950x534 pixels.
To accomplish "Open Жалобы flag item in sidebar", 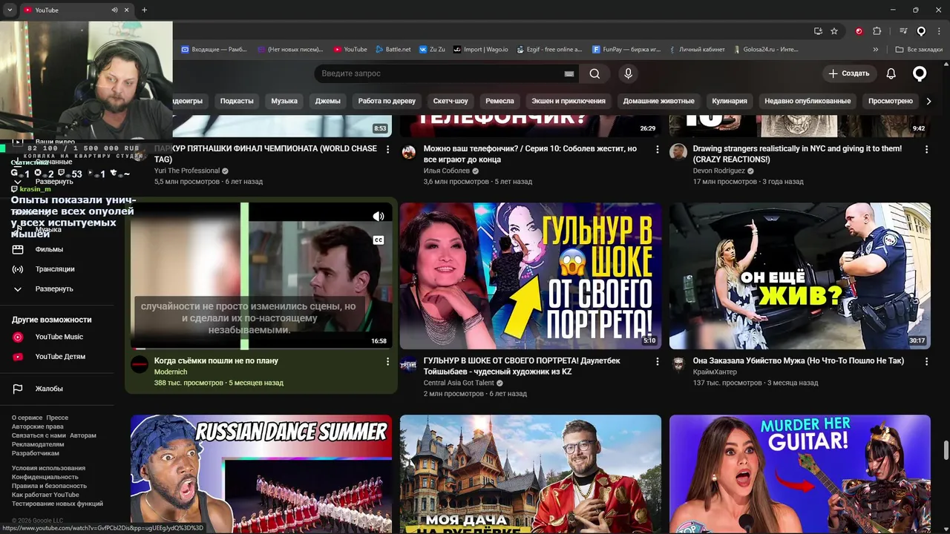I will coord(49,389).
